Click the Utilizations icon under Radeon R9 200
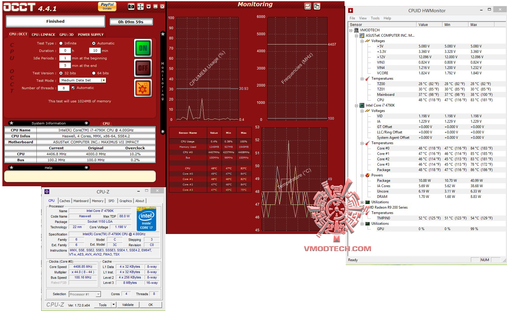507x311 pixels. (368, 224)
